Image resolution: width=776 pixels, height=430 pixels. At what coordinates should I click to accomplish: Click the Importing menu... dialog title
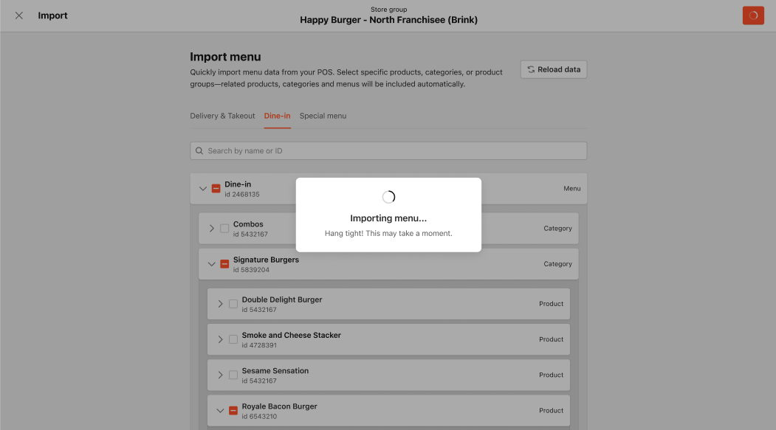click(x=388, y=218)
